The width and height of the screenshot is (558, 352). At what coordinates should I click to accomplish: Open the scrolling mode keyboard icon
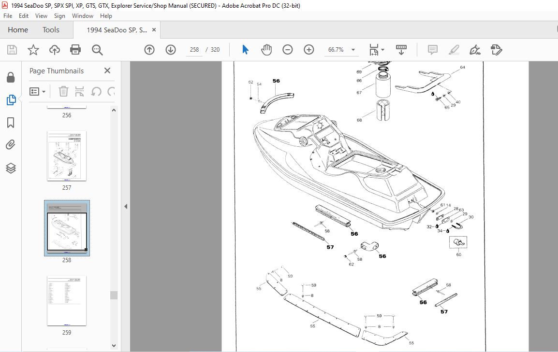coord(401,50)
